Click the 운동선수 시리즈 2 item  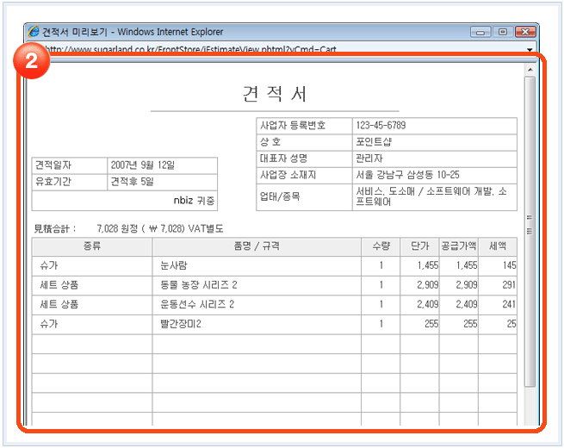pos(196,305)
